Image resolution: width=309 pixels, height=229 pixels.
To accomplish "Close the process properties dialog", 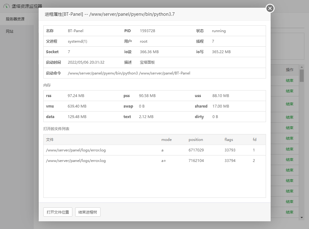I will pyautogui.click(x=270, y=8).
